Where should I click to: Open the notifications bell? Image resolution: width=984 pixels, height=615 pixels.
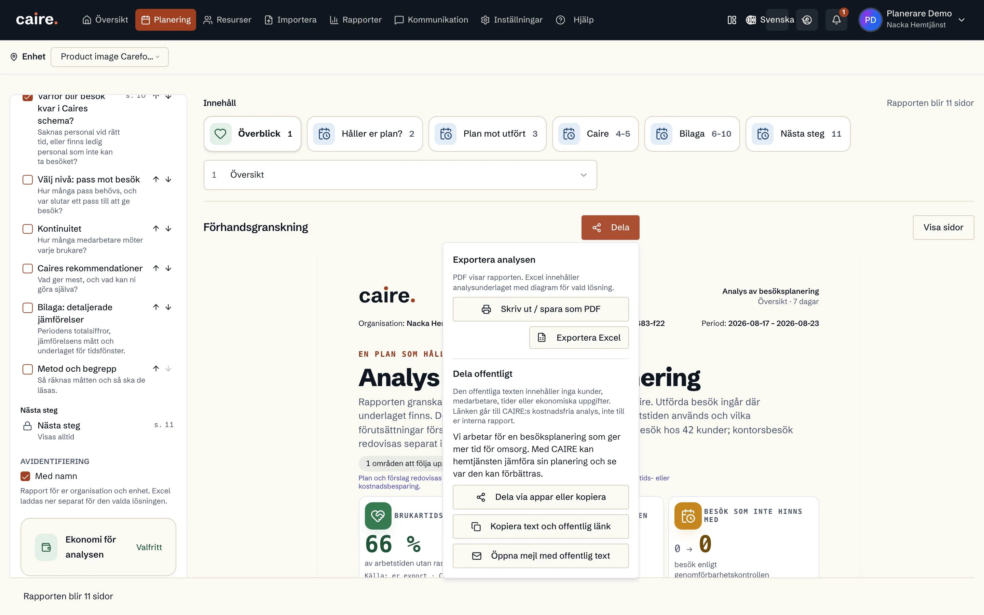click(x=836, y=20)
